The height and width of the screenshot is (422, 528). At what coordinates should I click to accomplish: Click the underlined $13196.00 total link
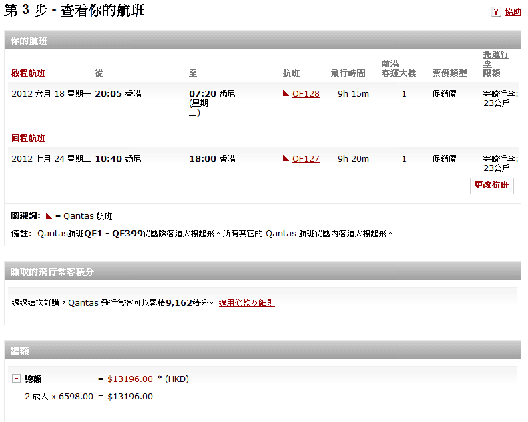click(130, 379)
